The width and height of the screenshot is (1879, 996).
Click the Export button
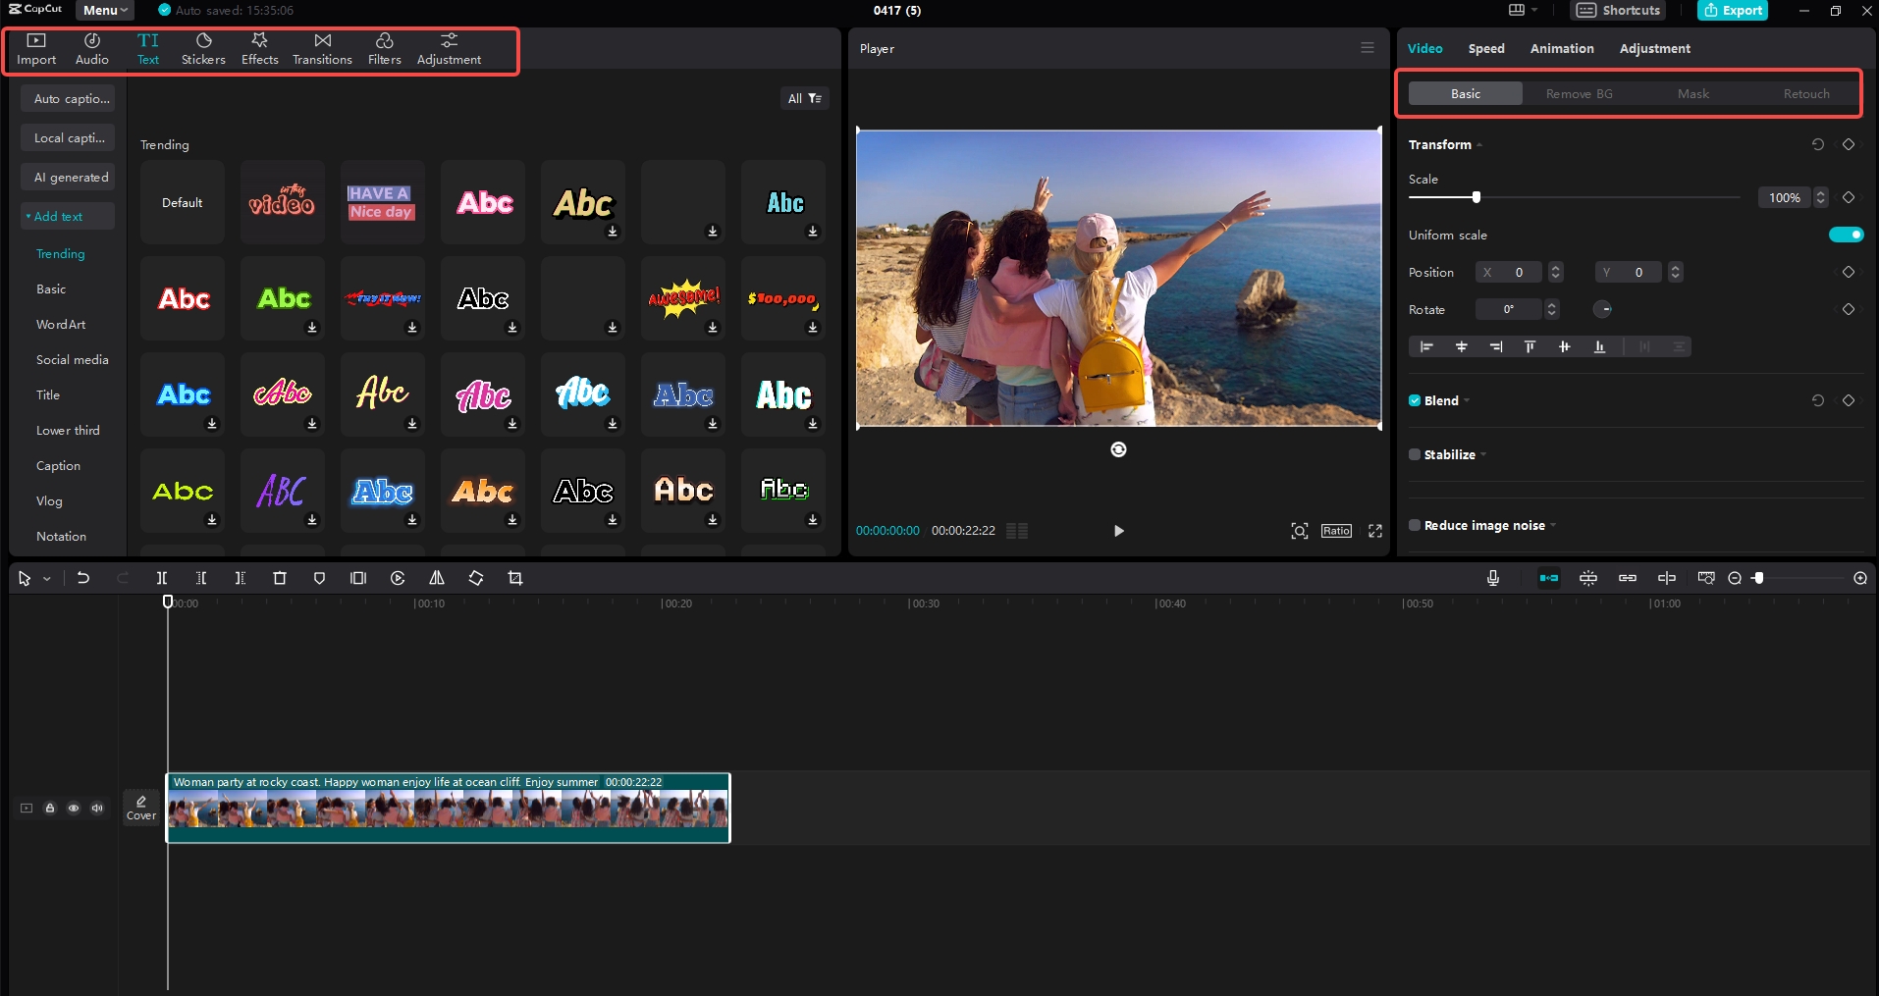click(1732, 11)
